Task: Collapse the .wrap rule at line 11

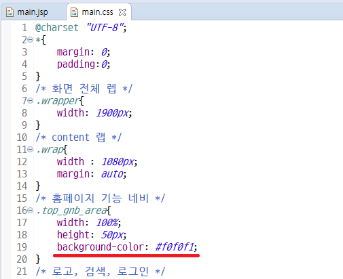Action: tap(31, 150)
